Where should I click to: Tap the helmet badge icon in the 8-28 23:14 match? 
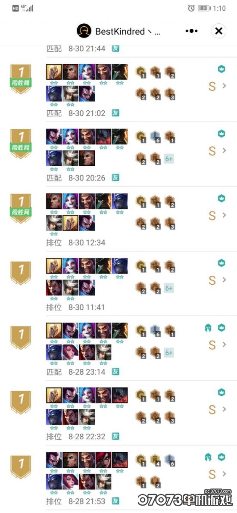point(208,327)
